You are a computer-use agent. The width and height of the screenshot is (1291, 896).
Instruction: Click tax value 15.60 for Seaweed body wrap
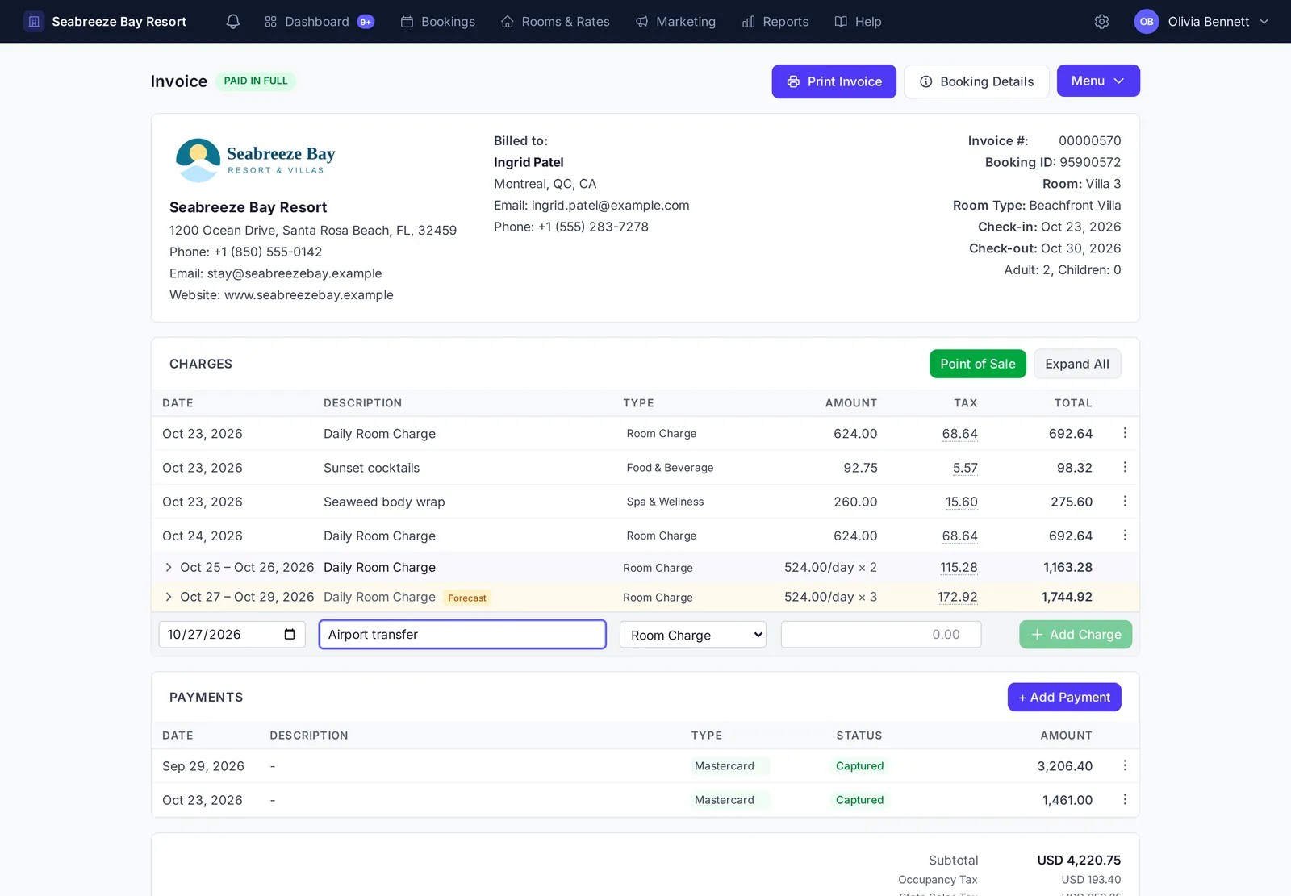(x=962, y=502)
